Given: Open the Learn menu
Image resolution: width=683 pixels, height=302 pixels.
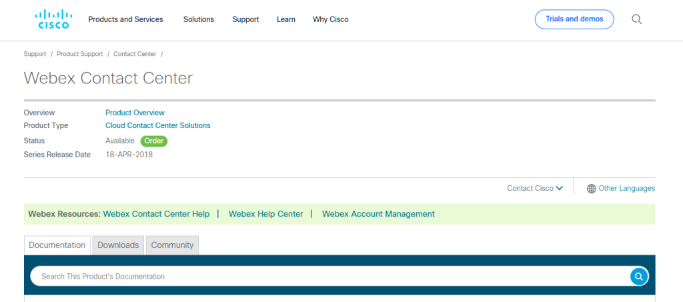Looking at the screenshot, I should click(x=285, y=19).
